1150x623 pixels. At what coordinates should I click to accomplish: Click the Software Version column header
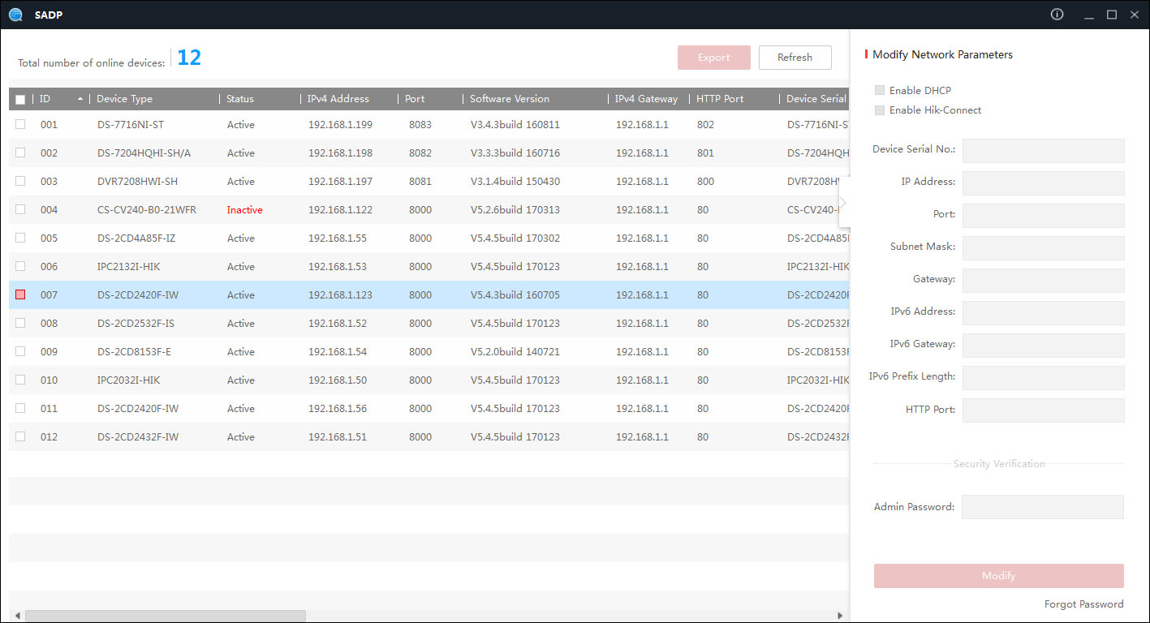(x=510, y=99)
